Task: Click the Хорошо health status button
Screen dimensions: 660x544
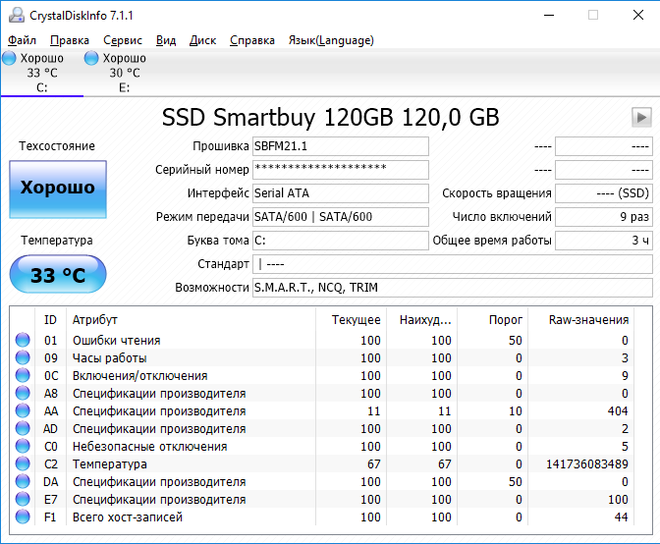Action: point(58,190)
